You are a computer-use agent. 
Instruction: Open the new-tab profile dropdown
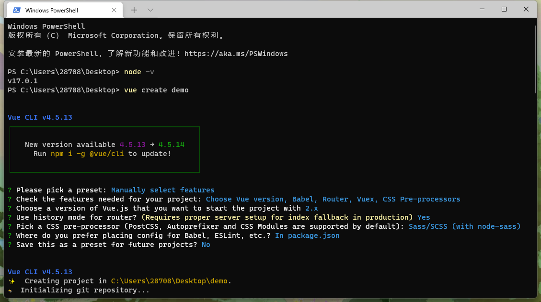tap(150, 11)
